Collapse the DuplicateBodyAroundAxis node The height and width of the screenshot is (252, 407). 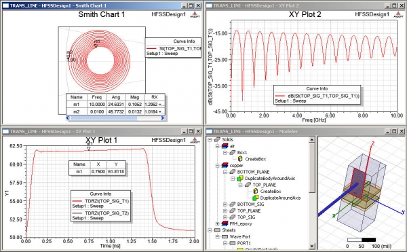233,179
